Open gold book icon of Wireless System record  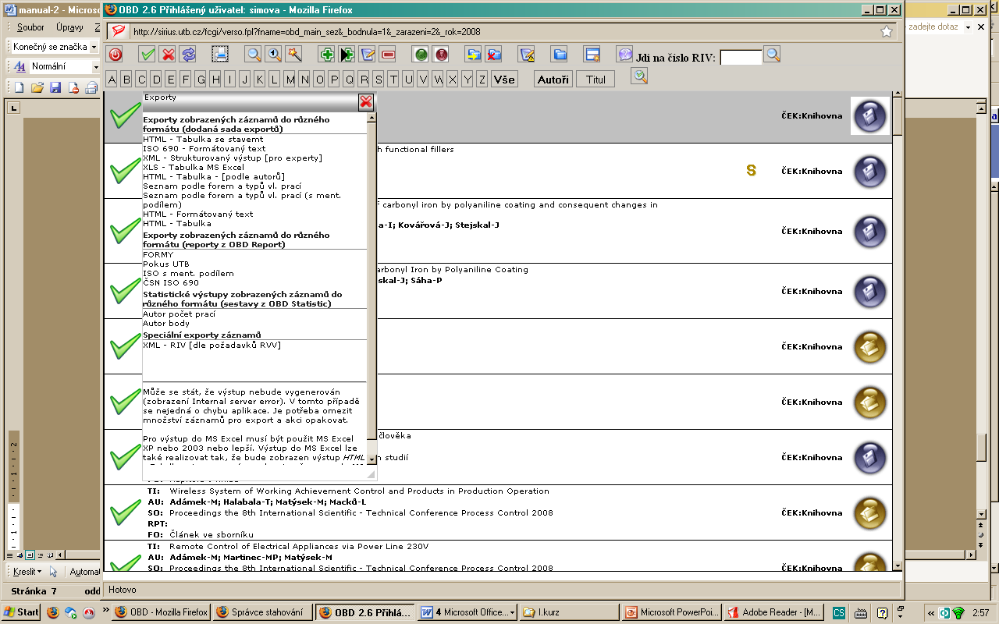870,512
